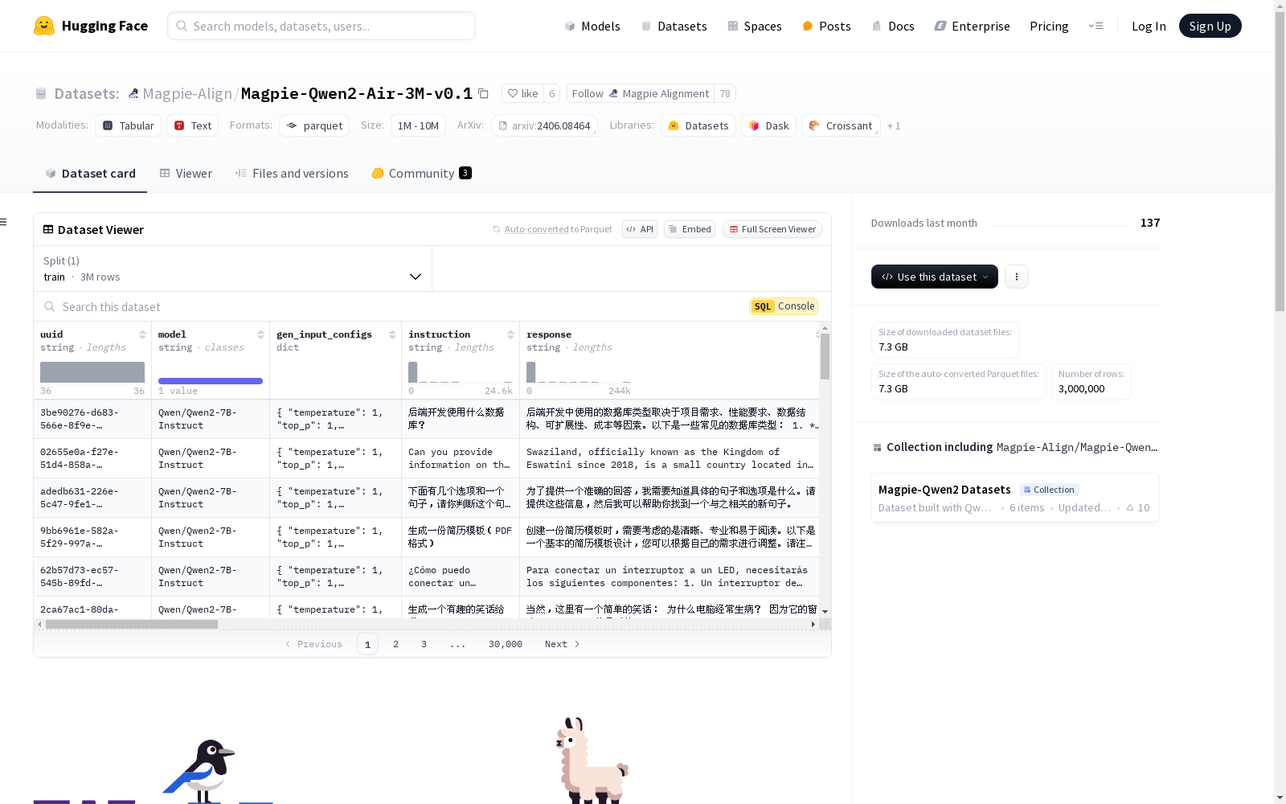Sort the gen_input_configs column arrows
The image size is (1286, 804).
(392, 334)
